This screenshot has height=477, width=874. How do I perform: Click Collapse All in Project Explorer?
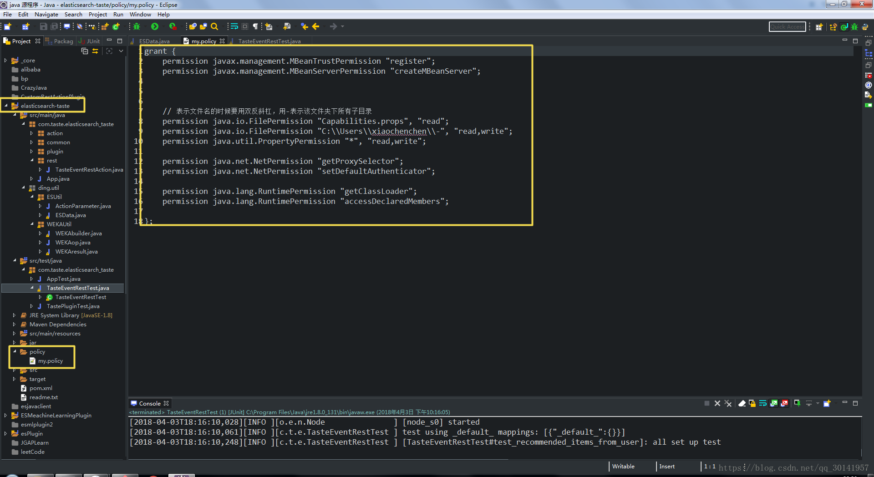point(85,51)
